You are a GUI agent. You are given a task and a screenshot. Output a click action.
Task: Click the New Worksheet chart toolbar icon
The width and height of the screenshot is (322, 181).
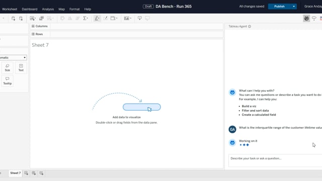coord(32,18)
